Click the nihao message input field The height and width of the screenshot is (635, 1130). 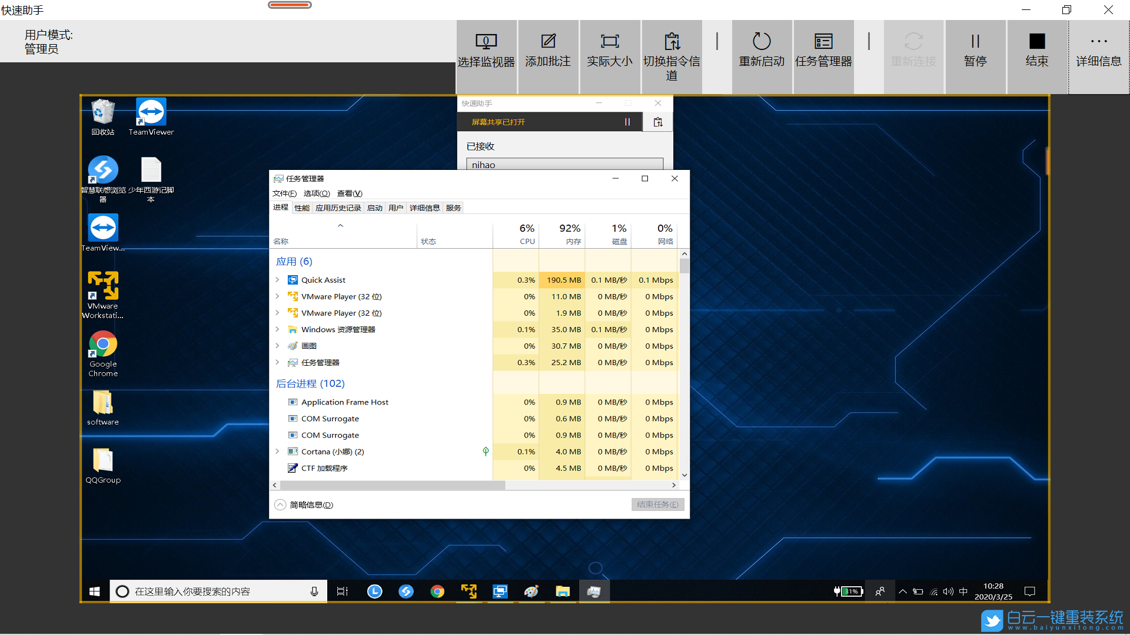(563, 165)
